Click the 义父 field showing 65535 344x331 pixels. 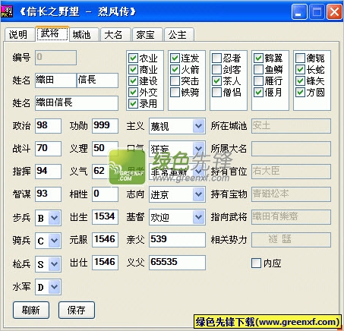(x=177, y=262)
